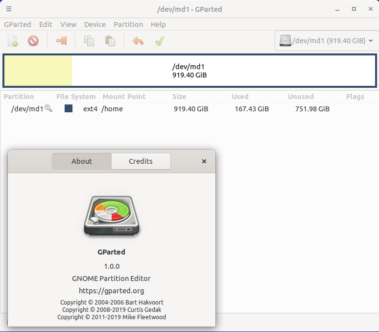
Task: Sort by the Mount Point column header
Action: [x=124, y=97]
